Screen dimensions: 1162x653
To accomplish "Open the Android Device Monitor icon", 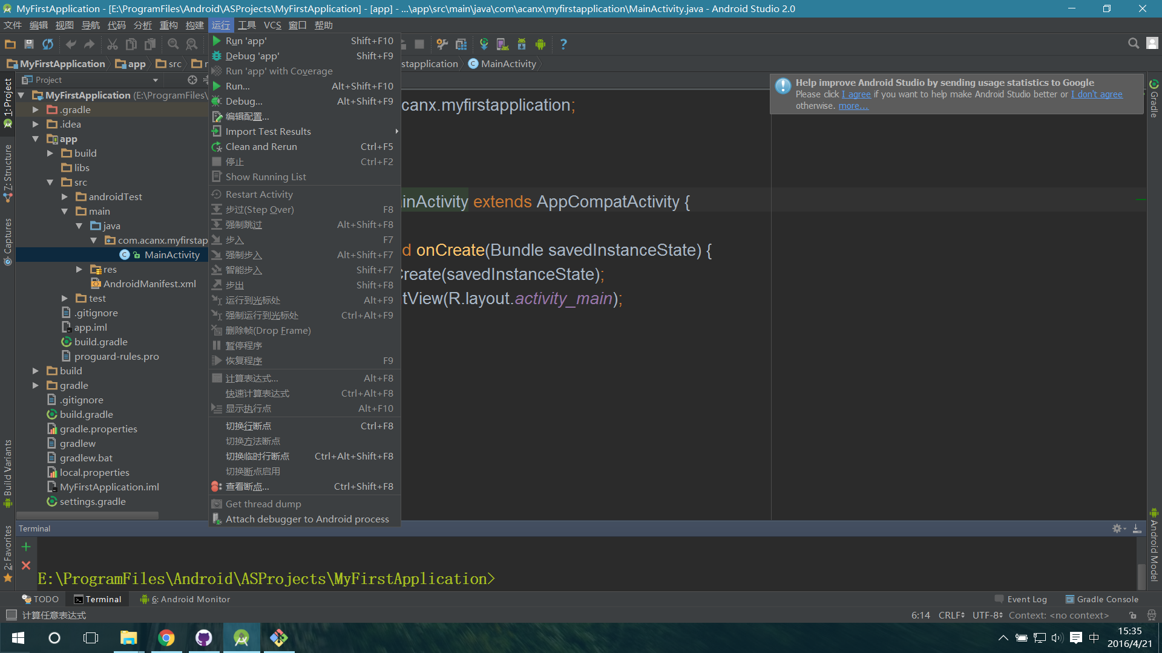I will 540,44.
